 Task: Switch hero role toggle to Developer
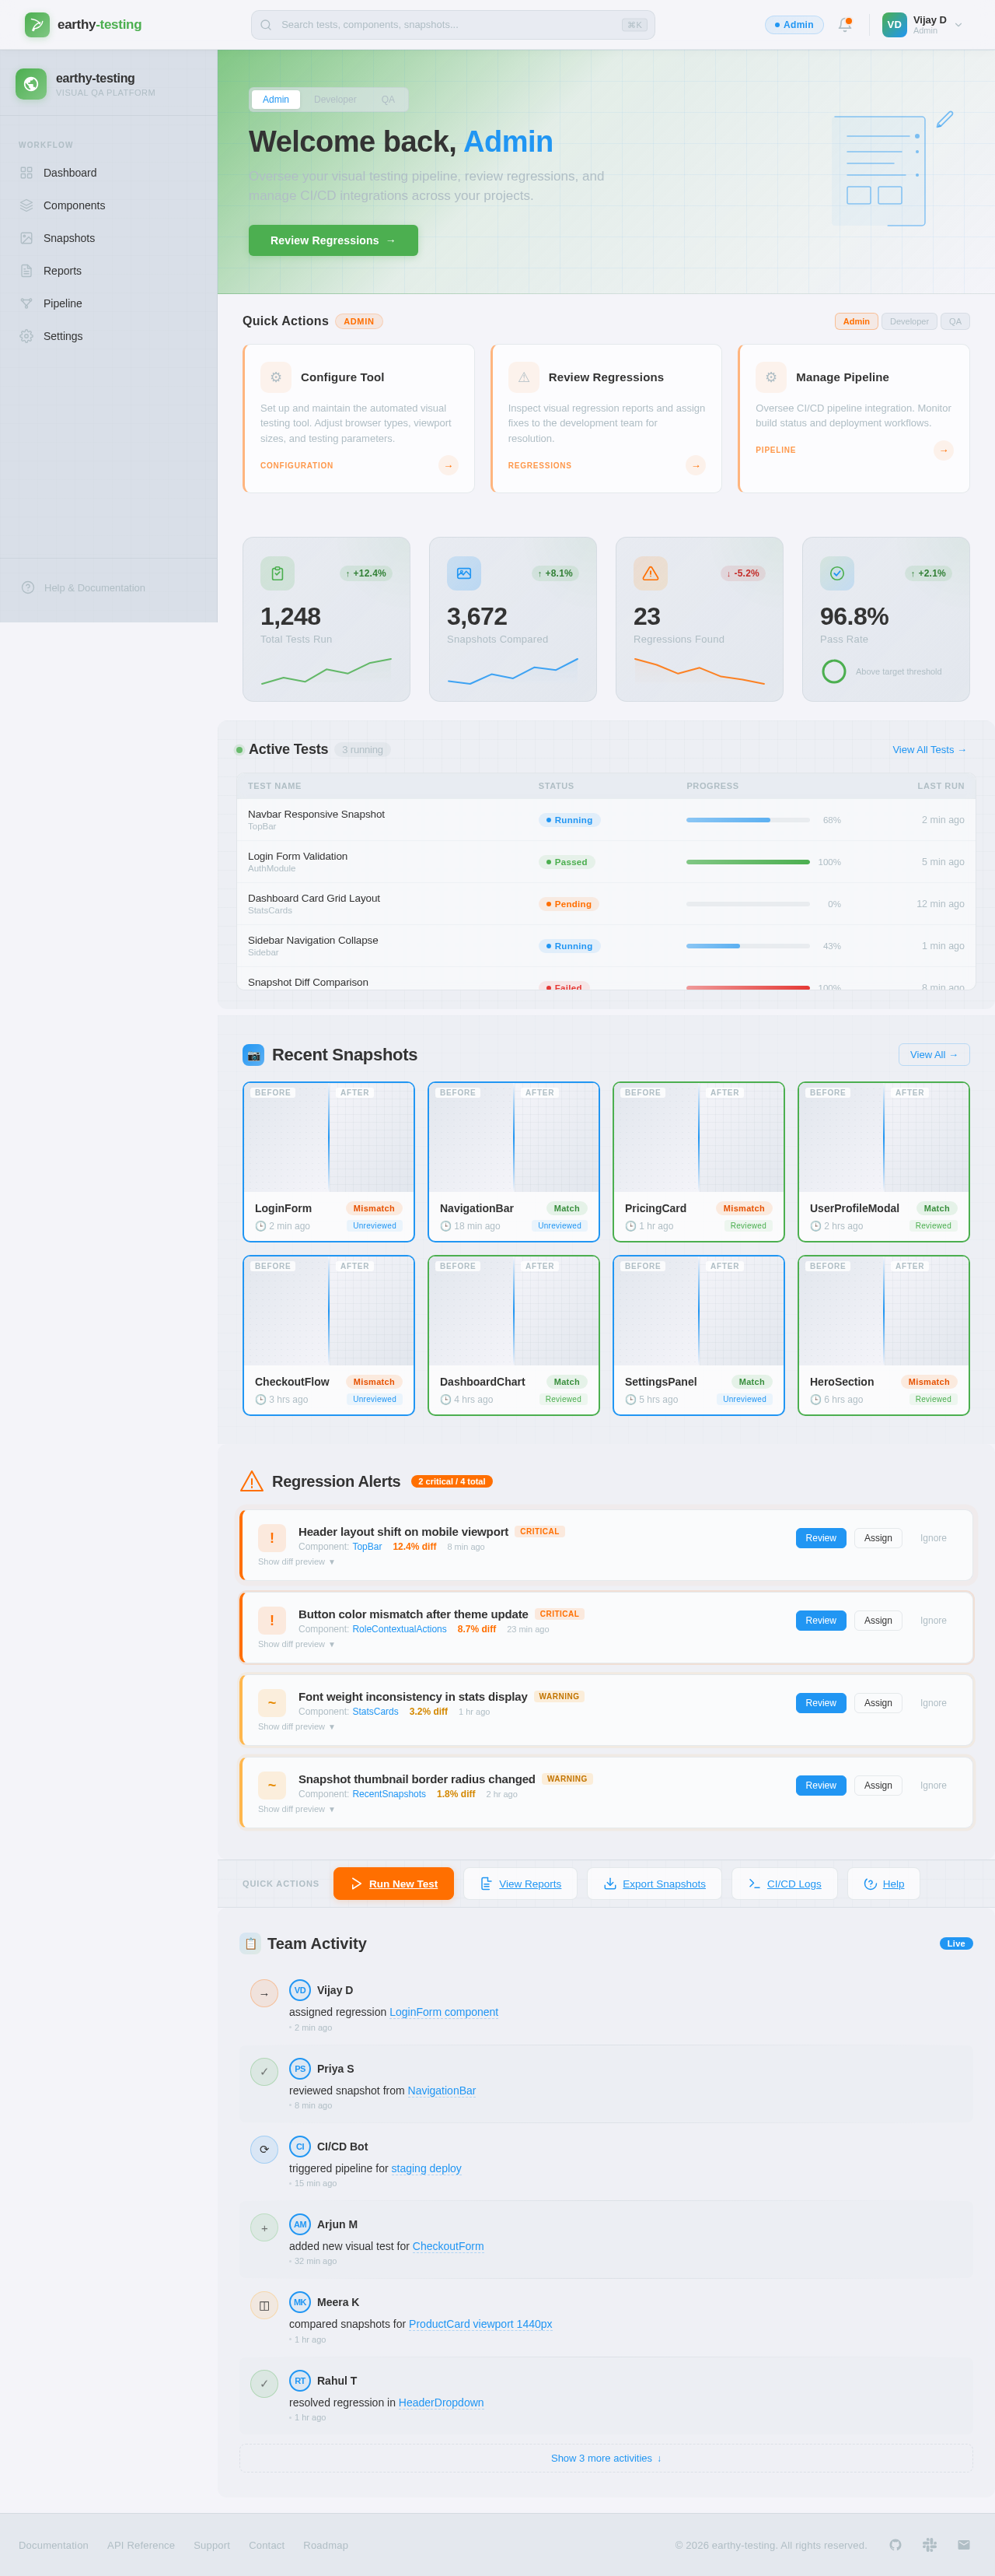335,99
